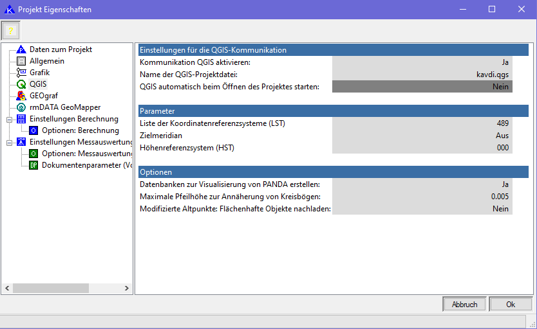This screenshot has height=329, width=537.
Task: Toggle Datenbanken zur Visualisierung von PANDA value
Action: (422, 184)
